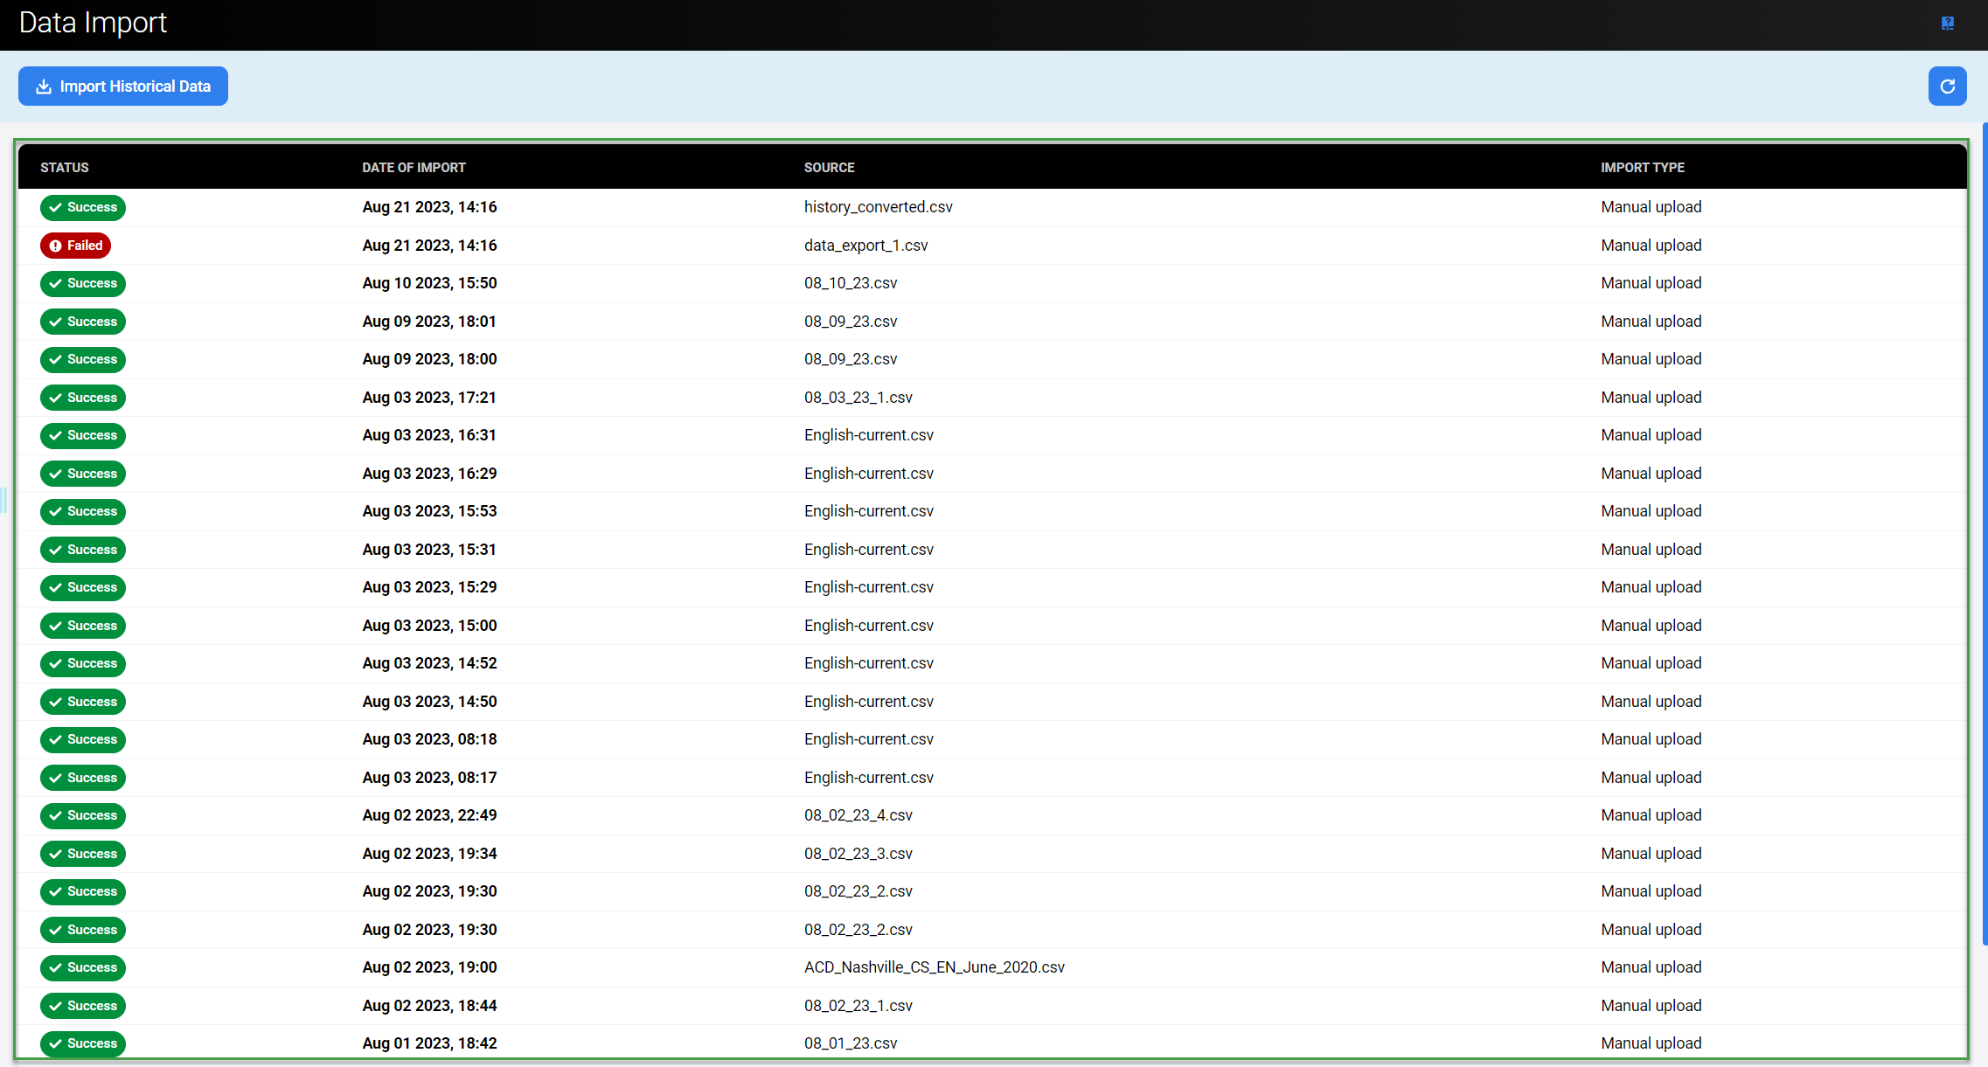Open the help icon in header
1988x1067 pixels.
coord(1947,24)
